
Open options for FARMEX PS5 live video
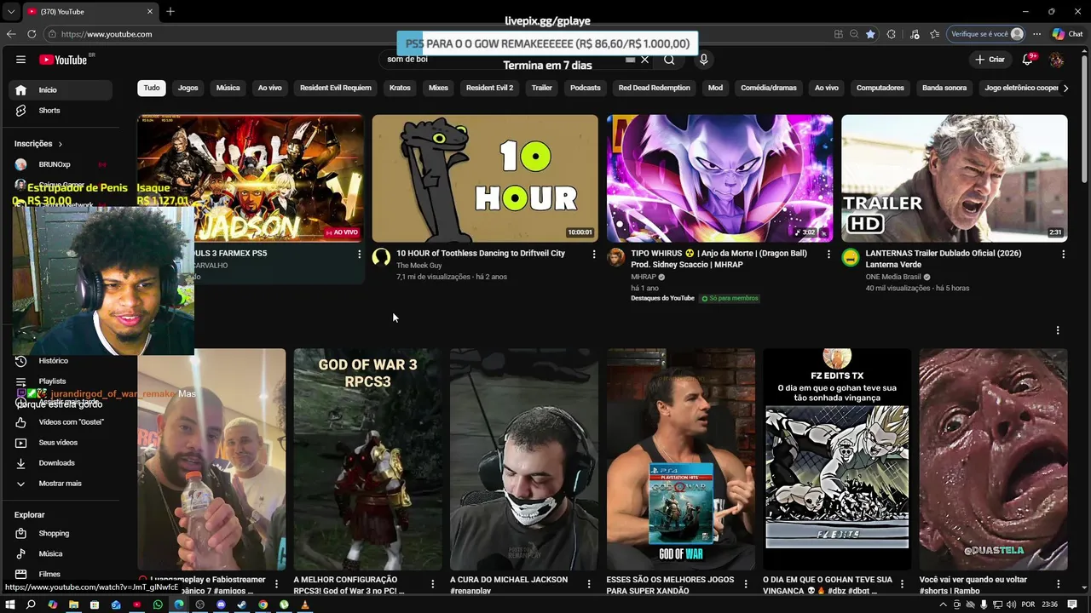click(x=359, y=254)
